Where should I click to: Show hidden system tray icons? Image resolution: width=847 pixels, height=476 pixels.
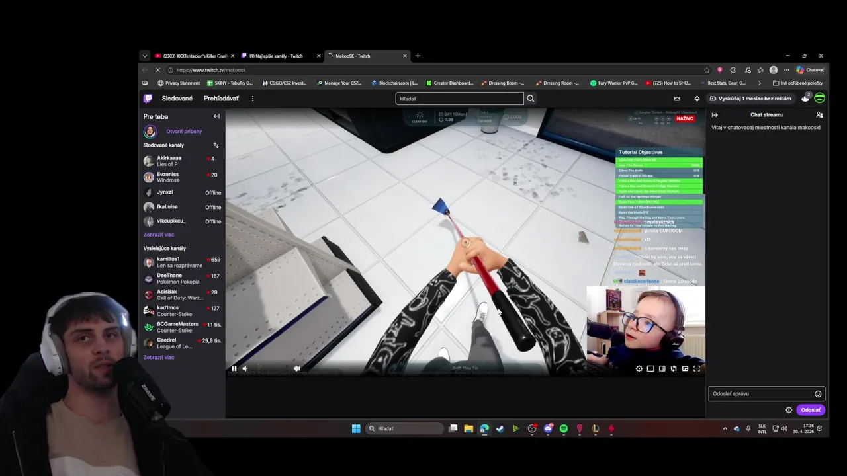725,428
